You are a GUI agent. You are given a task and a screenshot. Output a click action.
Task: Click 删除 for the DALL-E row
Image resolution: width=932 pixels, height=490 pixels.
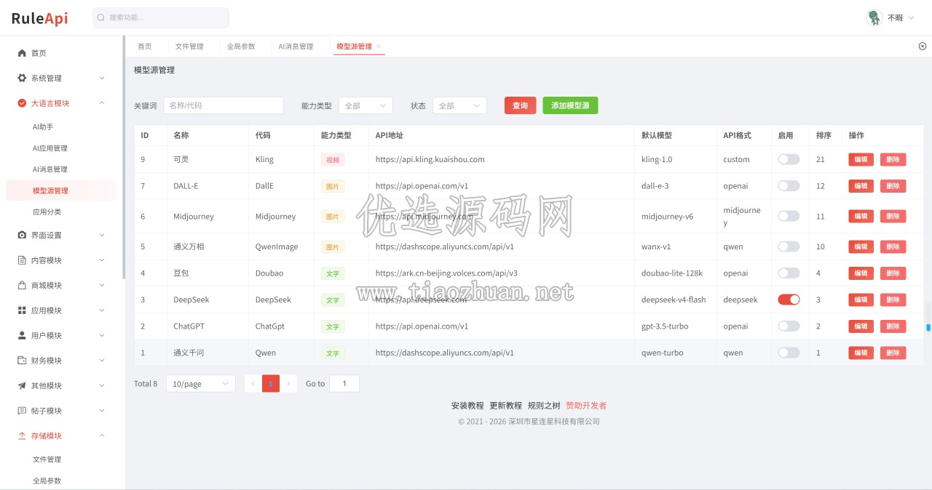893,185
